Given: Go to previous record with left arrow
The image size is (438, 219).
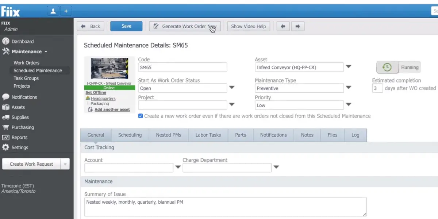Looking at the screenshot, I should pyautogui.click(x=283, y=26).
